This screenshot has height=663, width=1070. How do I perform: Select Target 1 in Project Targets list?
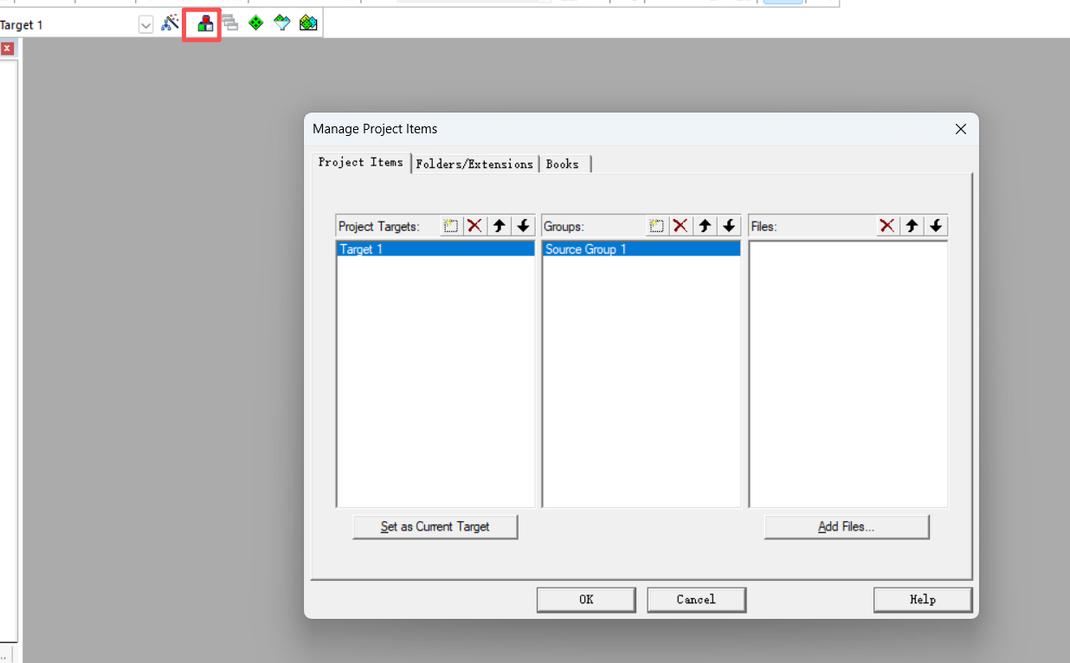[435, 249]
